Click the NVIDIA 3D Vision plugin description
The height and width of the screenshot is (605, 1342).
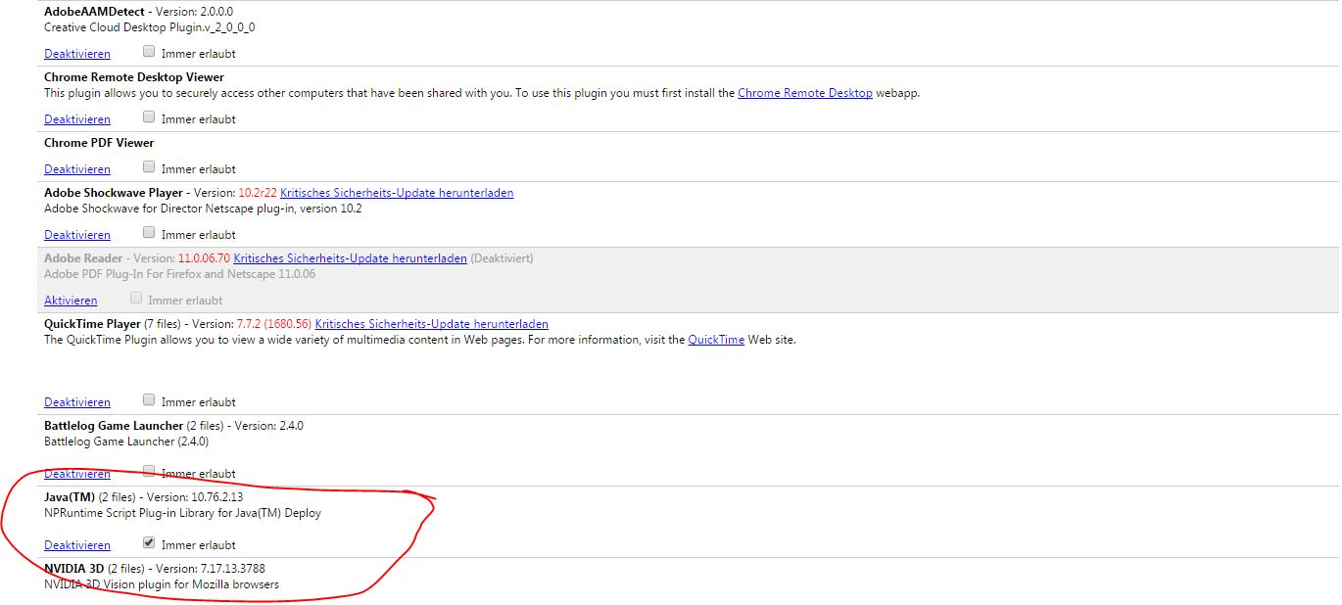click(x=162, y=584)
